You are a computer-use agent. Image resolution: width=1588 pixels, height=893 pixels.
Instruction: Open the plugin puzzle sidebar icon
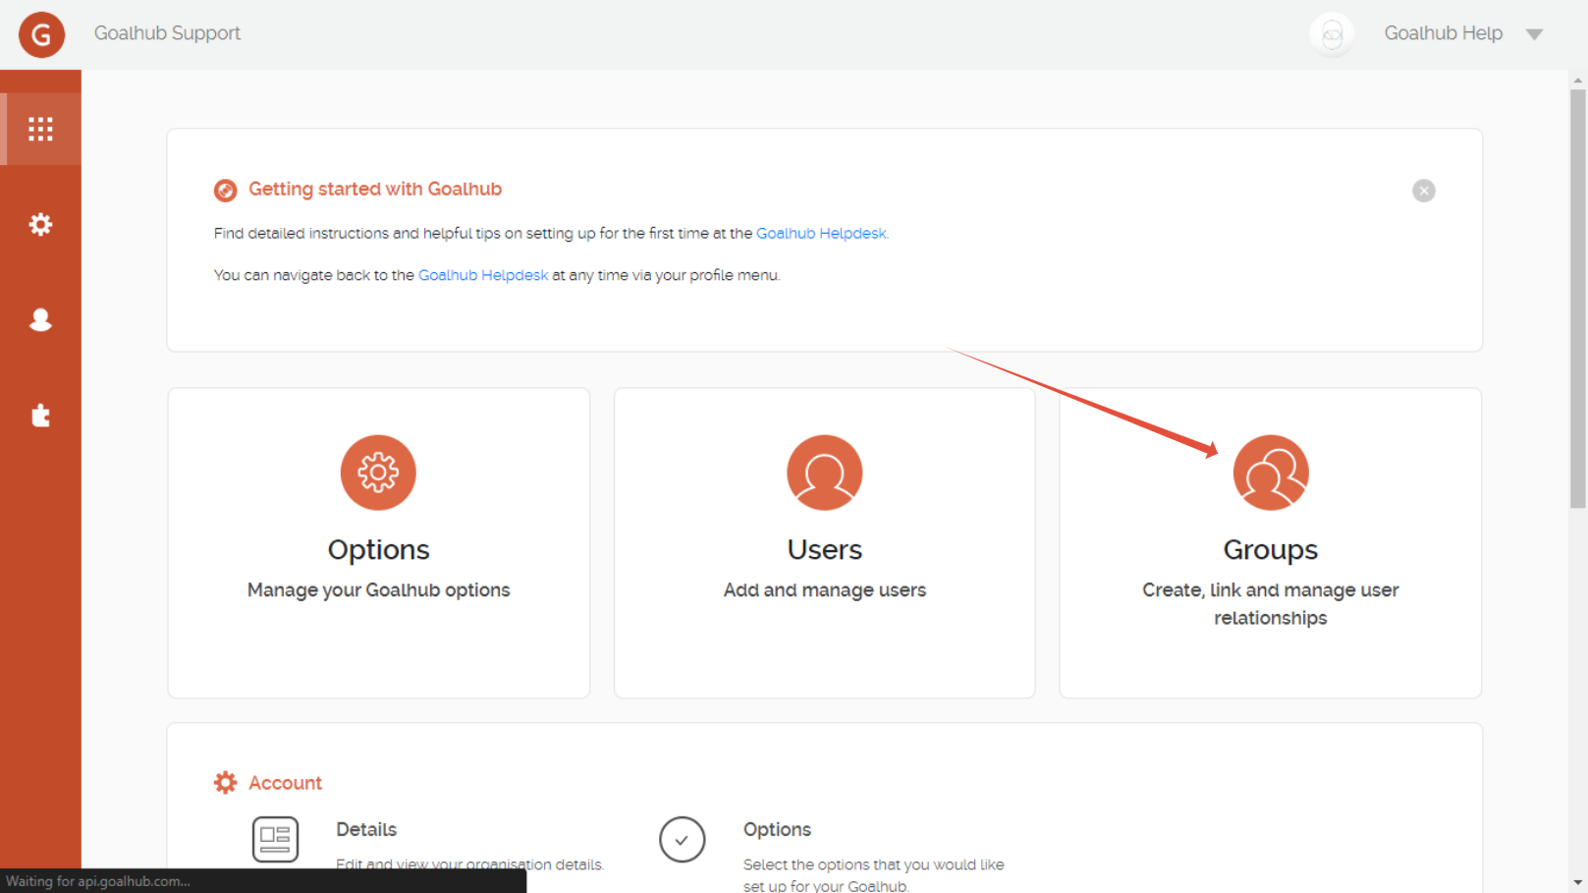point(40,415)
